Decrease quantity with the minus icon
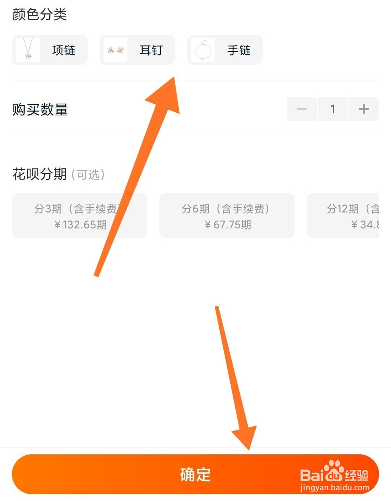 coord(301,109)
